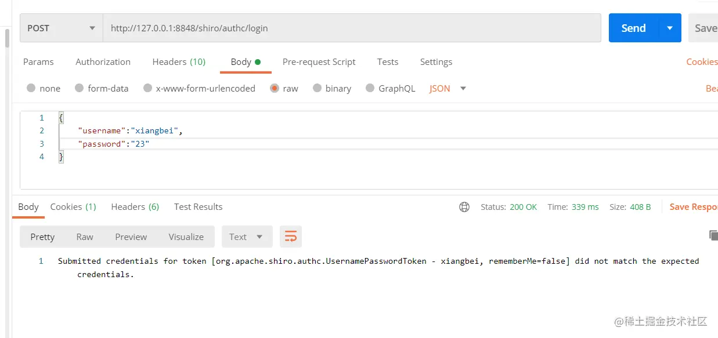The height and width of the screenshot is (338, 718).
Task: Open the response Cookies (1) tab
Action: pyautogui.click(x=73, y=206)
